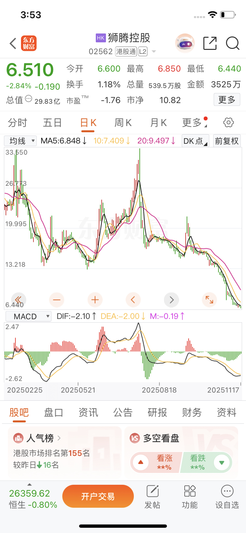Open the 公告 tab
This screenshot has height=533, width=246.
123,412
